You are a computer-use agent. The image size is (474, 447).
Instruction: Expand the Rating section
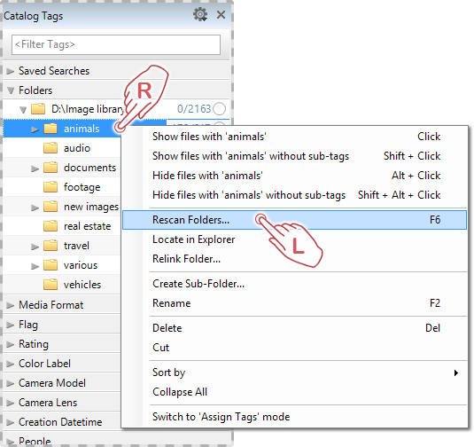click(11, 344)
